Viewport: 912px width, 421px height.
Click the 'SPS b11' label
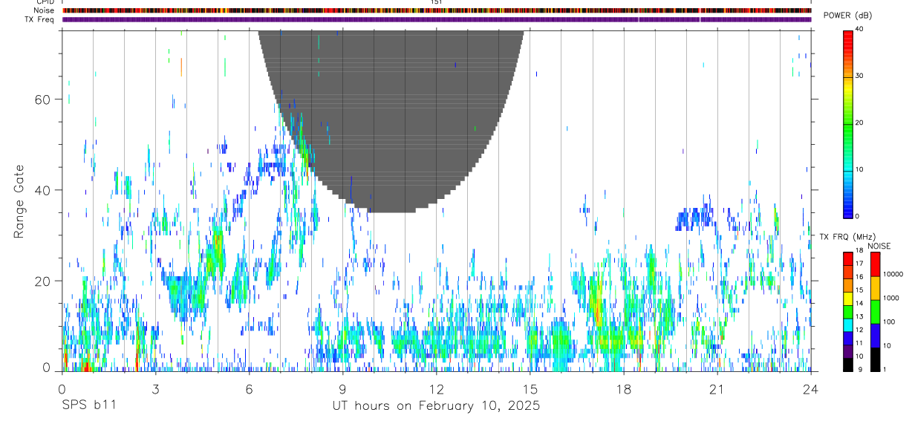pyautogui.click(x=88, y=406)
